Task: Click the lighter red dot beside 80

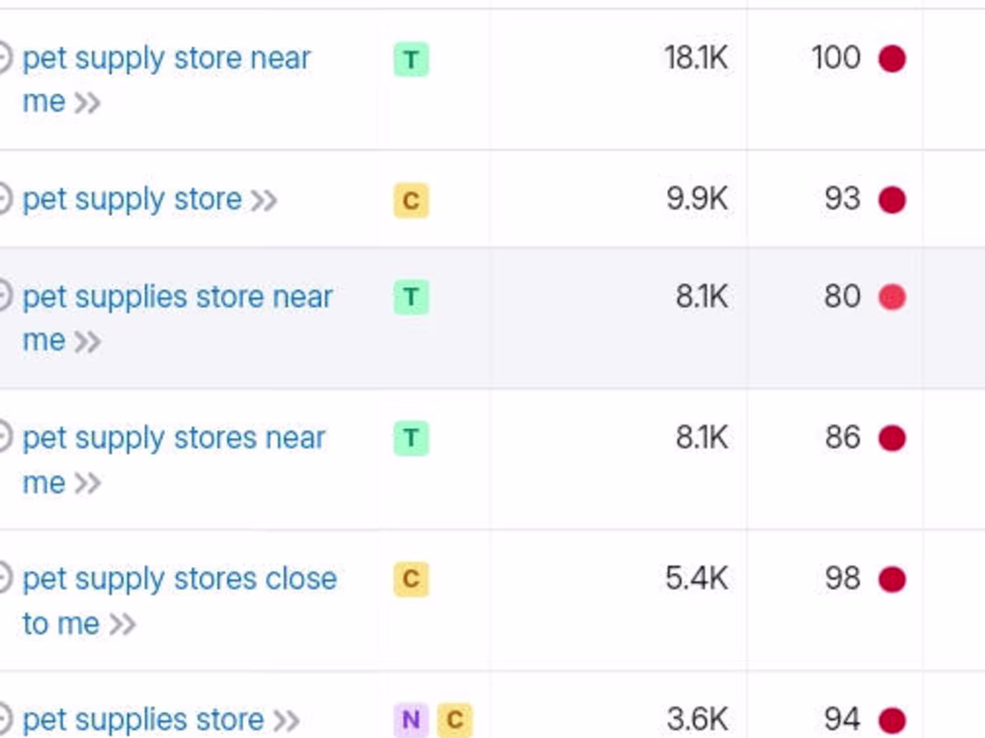Action: (892, 297)
